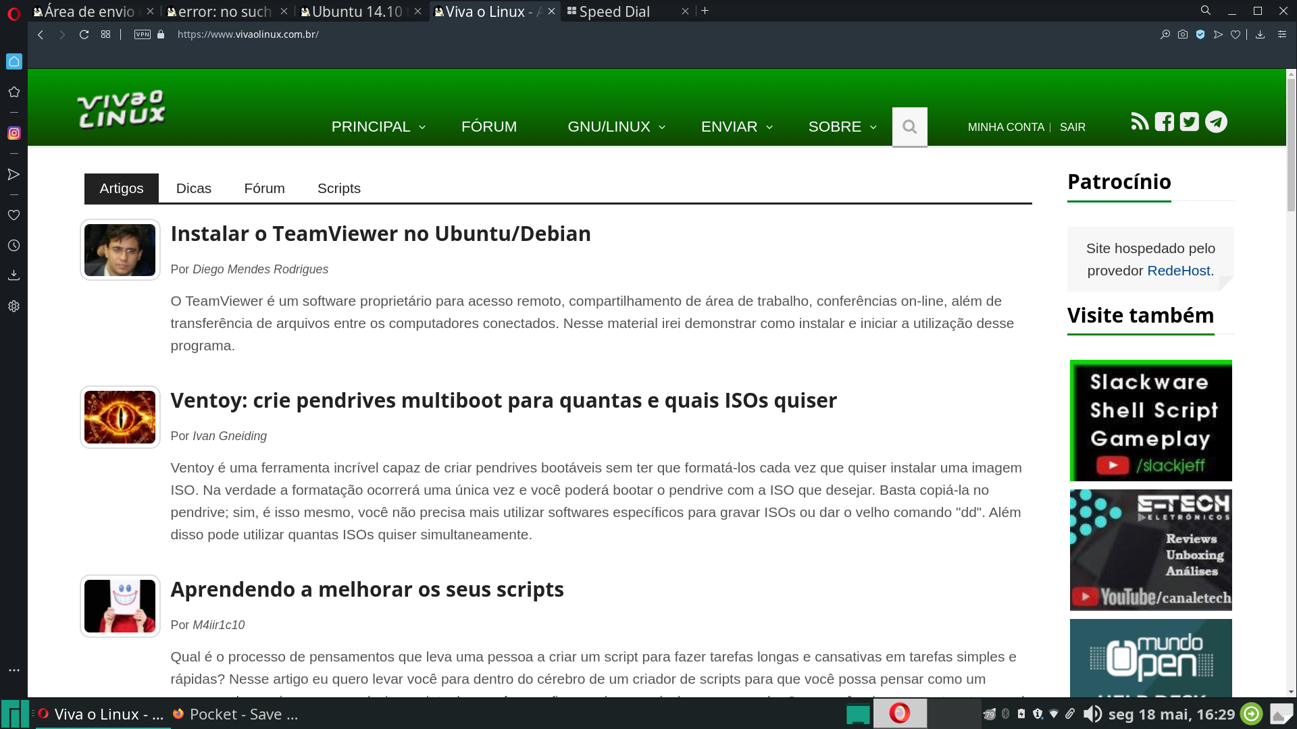The height and width of the screenshot is (729, 1297).
Task: Open My Flow arrow in sidebar
Action: tap(14, 175)
